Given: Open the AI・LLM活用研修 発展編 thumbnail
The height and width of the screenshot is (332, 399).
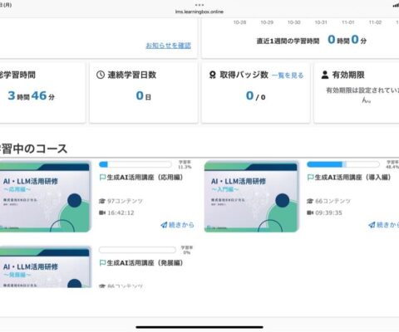Looking at the screenshot, I should coord(45,267).
